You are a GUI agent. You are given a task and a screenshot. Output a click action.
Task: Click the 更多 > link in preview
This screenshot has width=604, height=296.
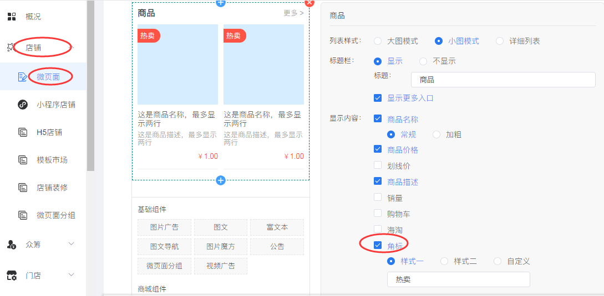(293, 13)
